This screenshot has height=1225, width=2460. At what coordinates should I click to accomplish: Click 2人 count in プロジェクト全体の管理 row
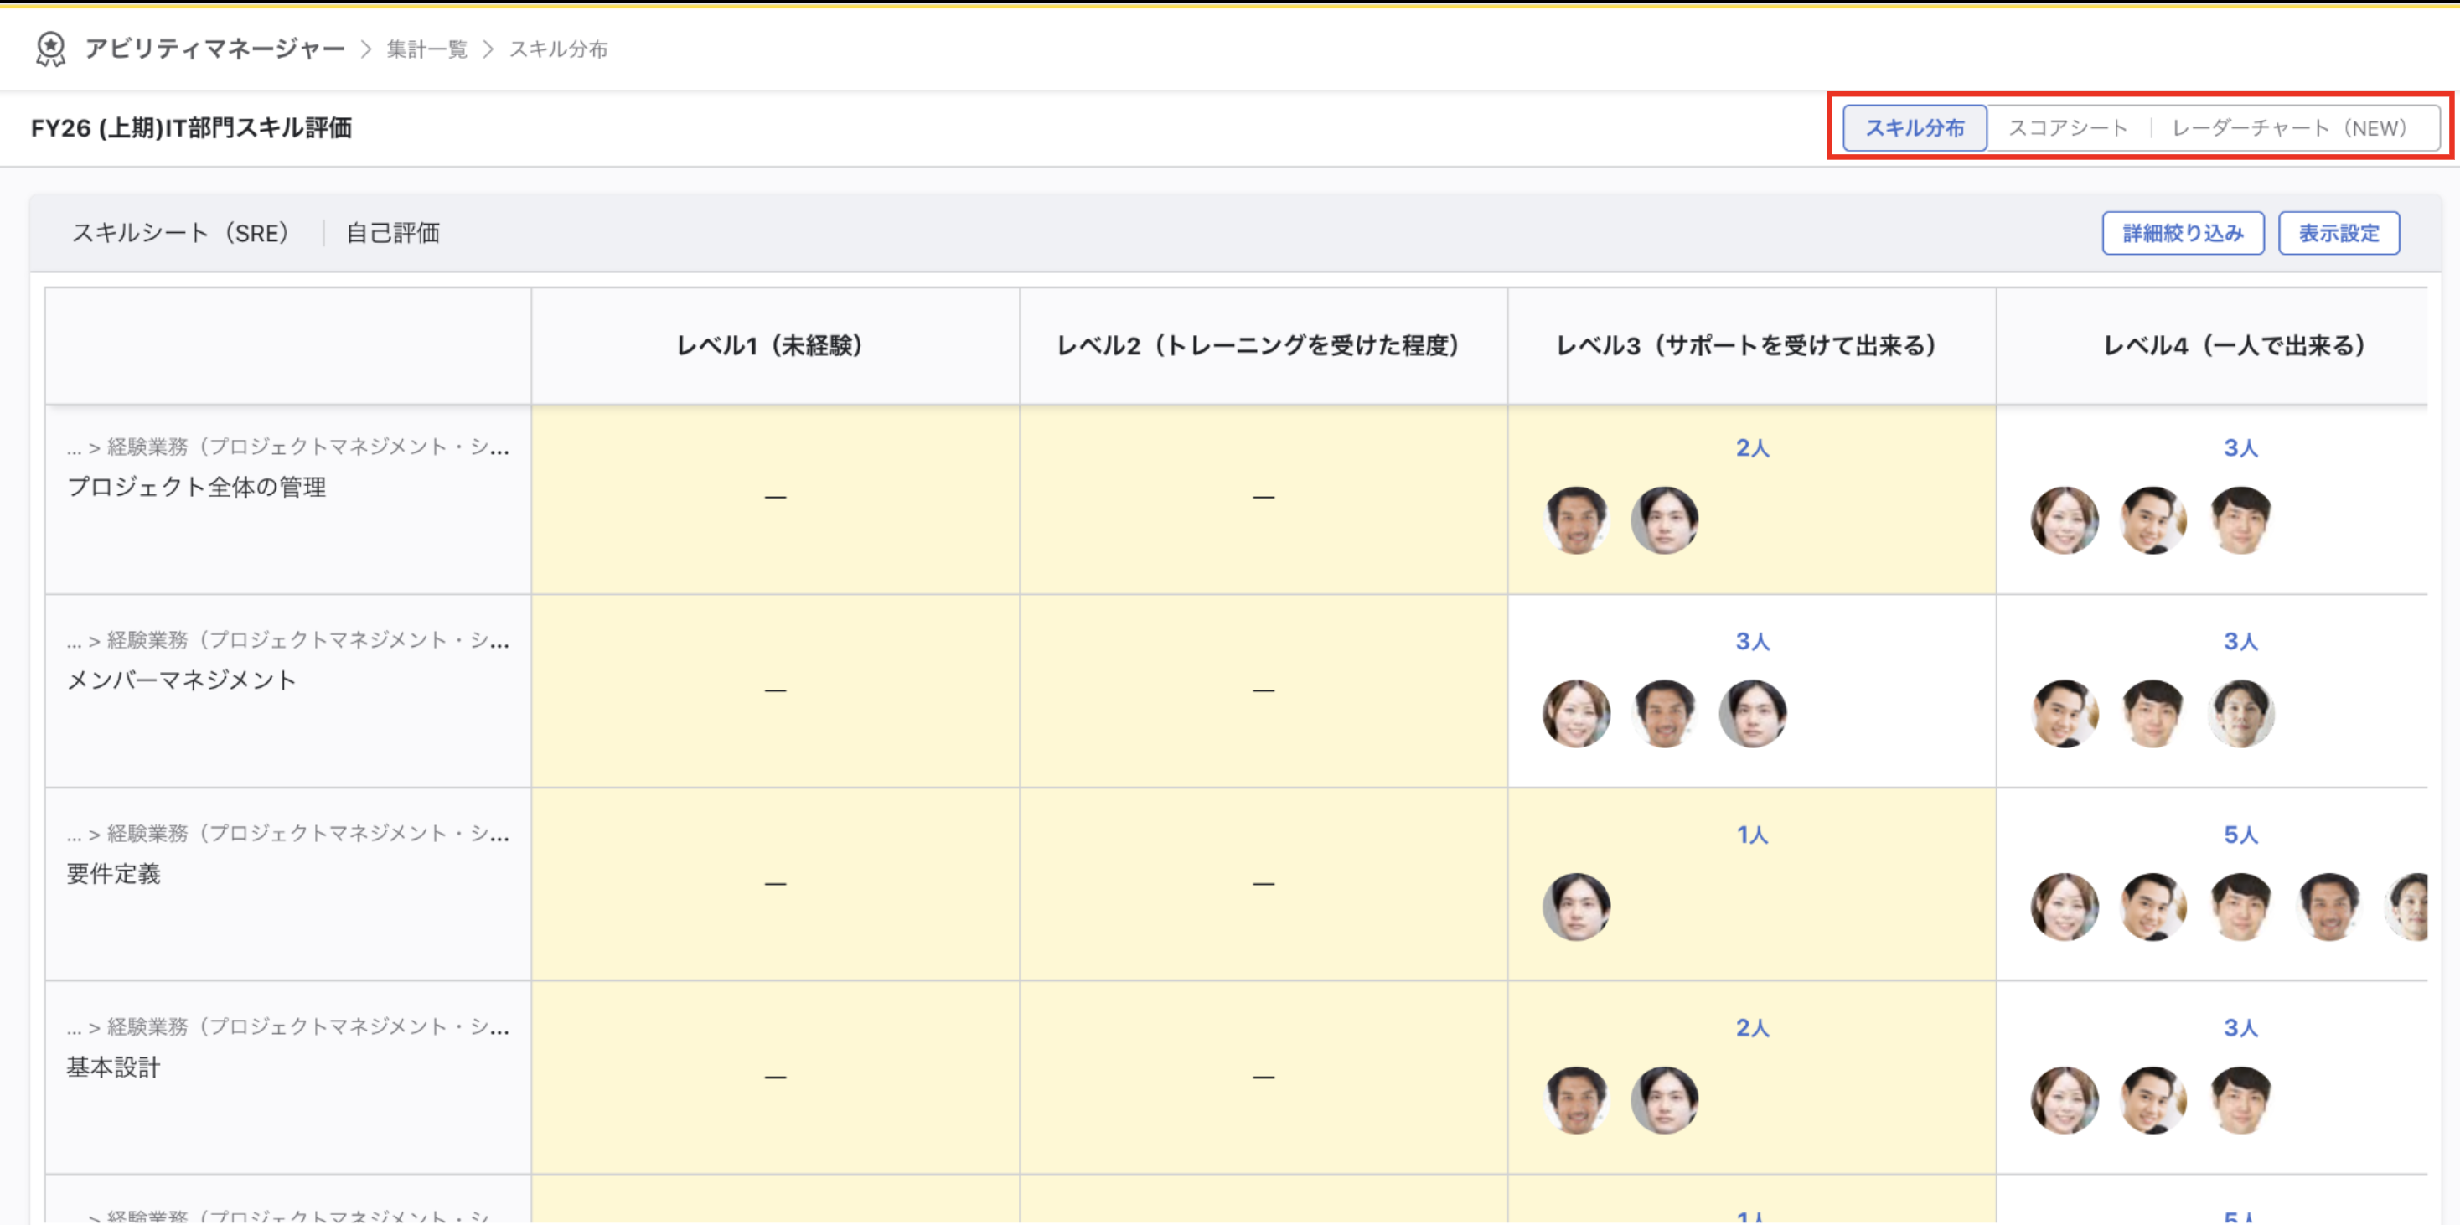(x=1752, y=447)
